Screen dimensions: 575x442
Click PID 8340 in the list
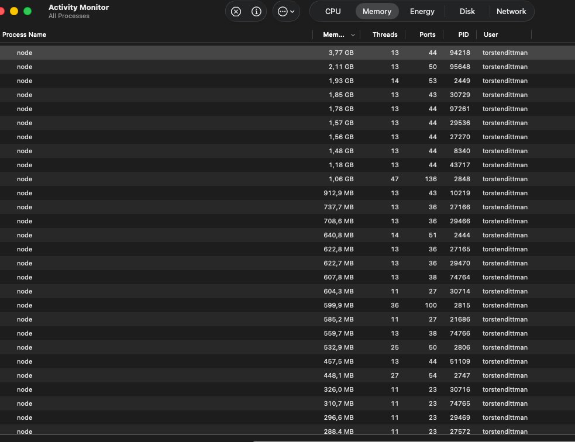click(x=462, y=151)
